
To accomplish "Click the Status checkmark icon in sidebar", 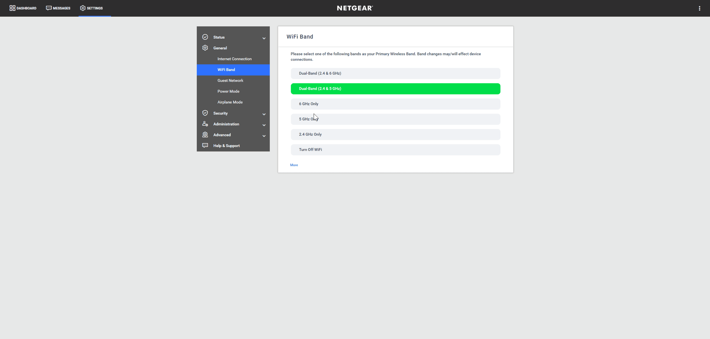I will tap(205, 37).
